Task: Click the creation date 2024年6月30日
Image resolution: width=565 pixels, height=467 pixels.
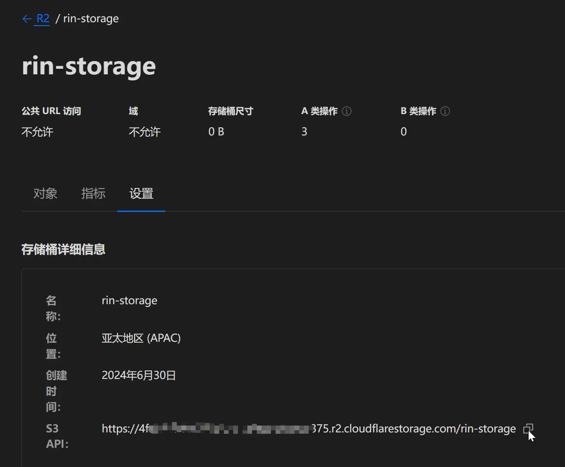Action: [x=139, y=375]
